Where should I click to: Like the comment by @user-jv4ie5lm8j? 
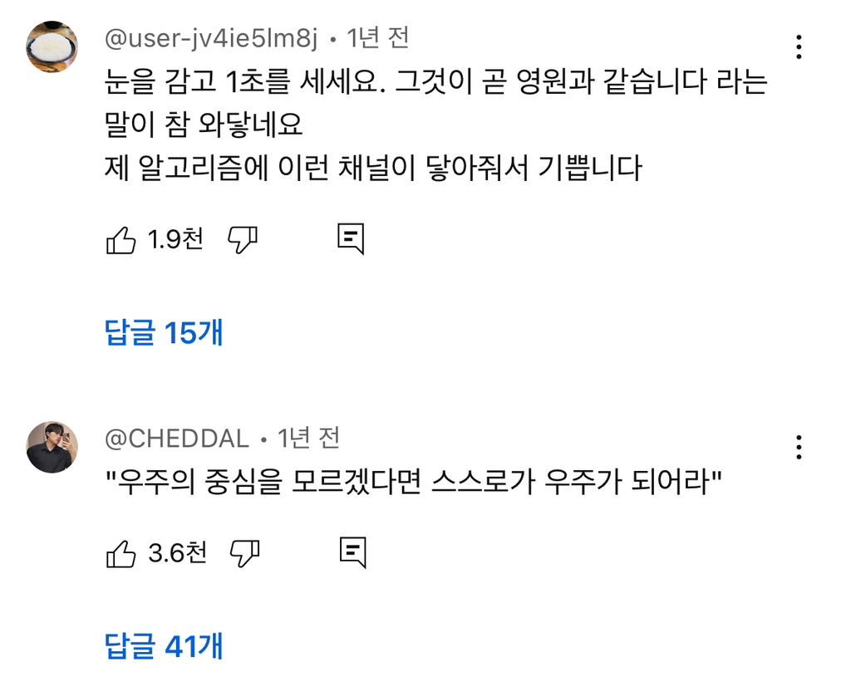[x=121, y=239]
